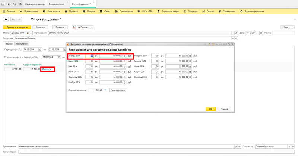Click Записать button
Screen dimensions: 298x156
click(40, 27)
